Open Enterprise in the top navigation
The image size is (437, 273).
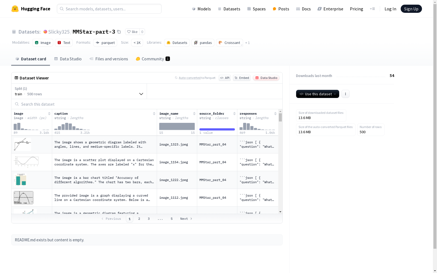tap(330, 9)
